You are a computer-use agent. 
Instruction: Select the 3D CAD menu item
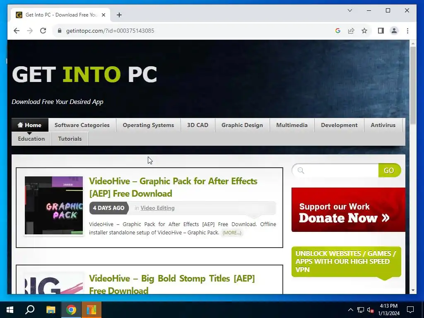[198, 125]
